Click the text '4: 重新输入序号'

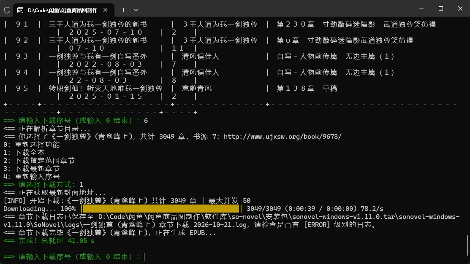pyautogui.click(x=32, y=177)
